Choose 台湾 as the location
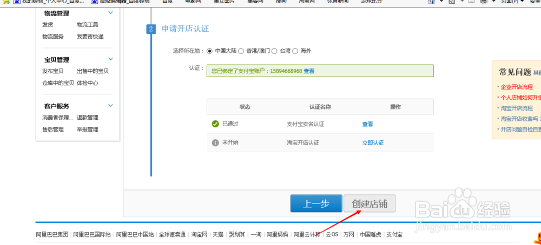The width and height of the screenshot is (541, 245). point(274,51)
